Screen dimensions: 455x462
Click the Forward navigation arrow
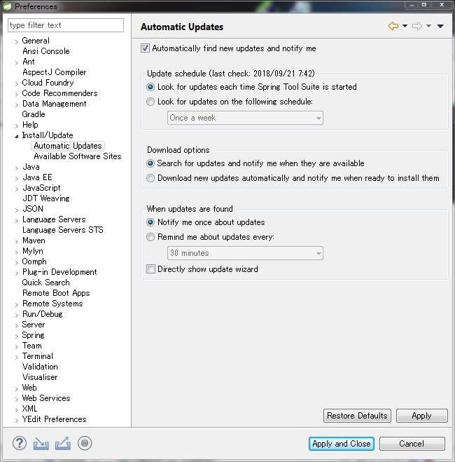pos(416,27)
